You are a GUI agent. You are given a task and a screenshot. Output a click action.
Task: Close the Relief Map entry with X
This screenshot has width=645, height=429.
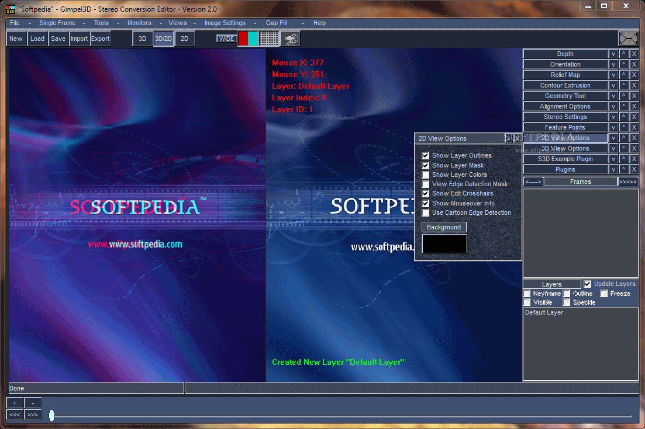634,75
